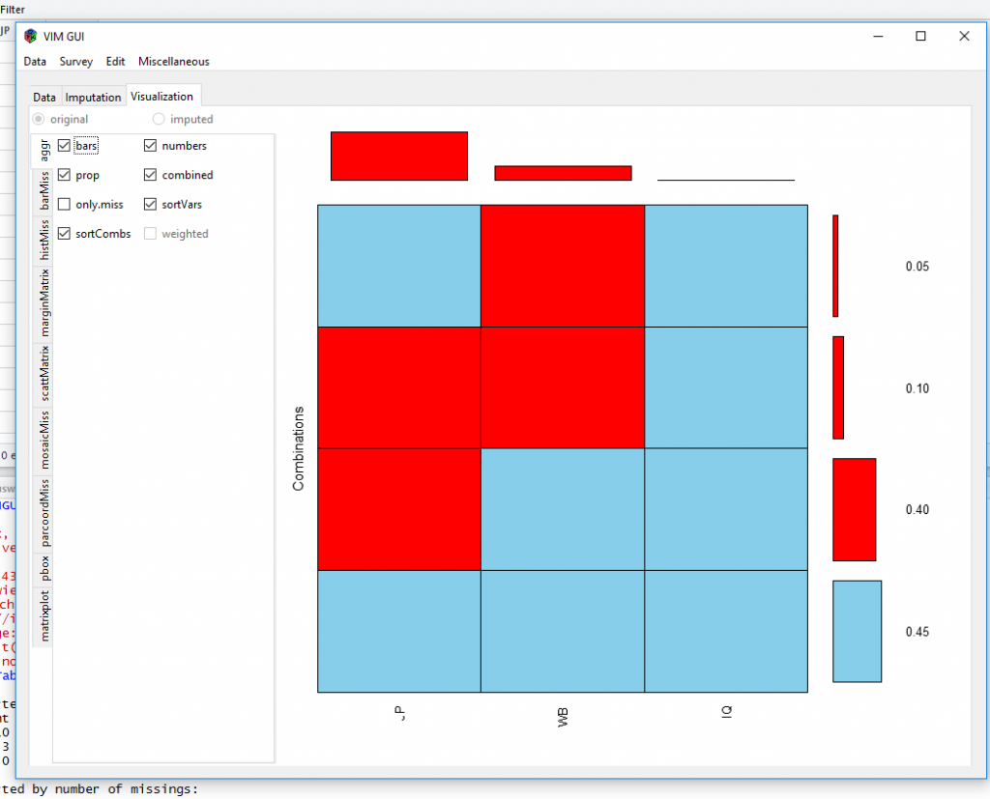Open the barMiss vertical tab

click(44, 191)
